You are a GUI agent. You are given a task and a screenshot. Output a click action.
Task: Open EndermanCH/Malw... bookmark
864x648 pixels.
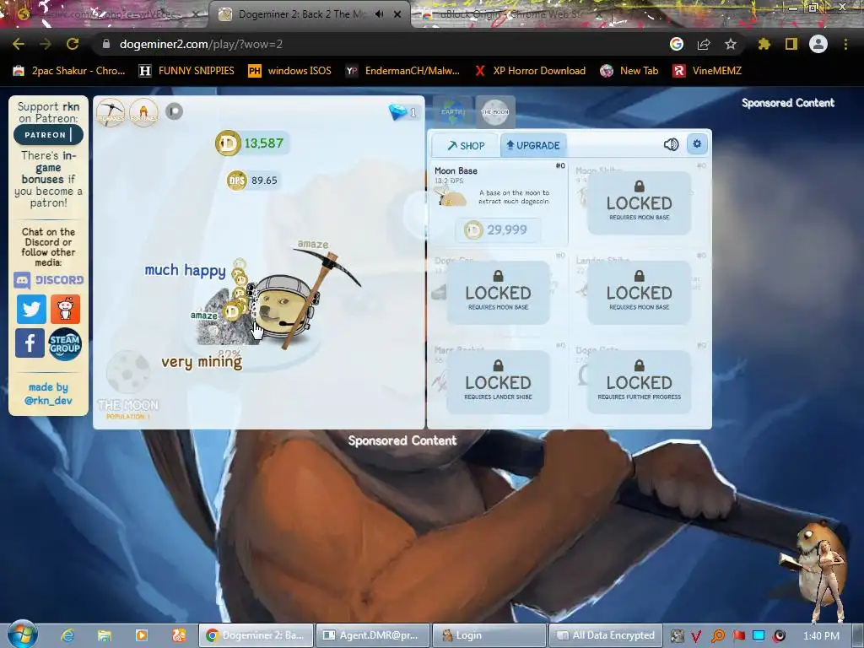pyautogui.click(x=402, y=71)
